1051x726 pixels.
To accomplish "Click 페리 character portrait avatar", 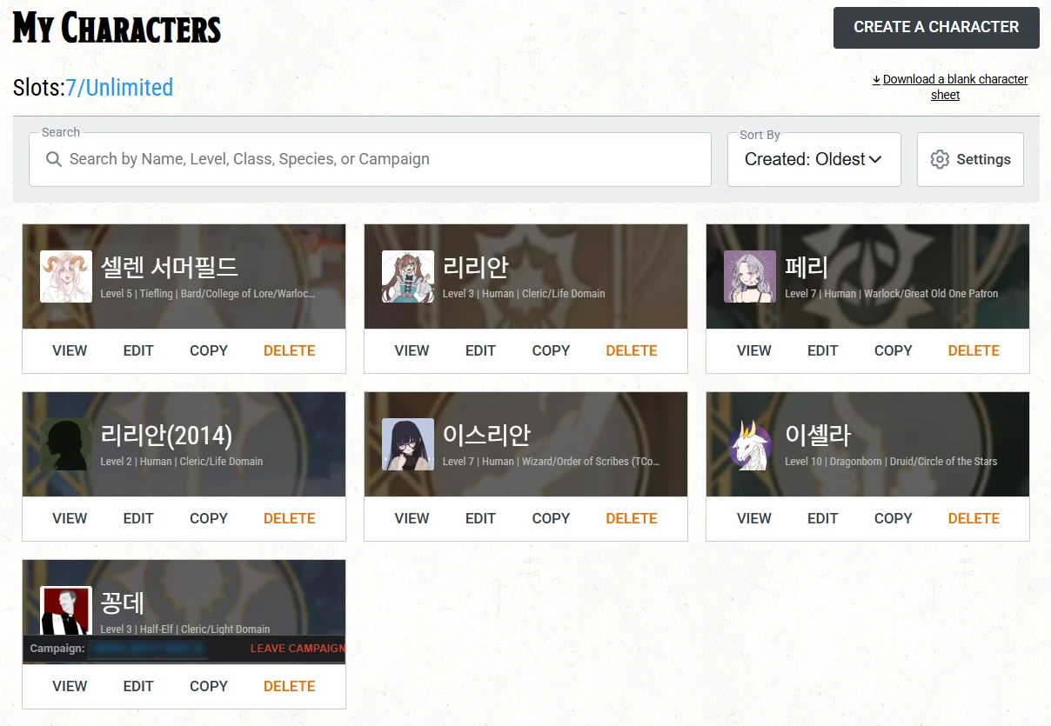I will pyautogui.click(x=750, y=276).
